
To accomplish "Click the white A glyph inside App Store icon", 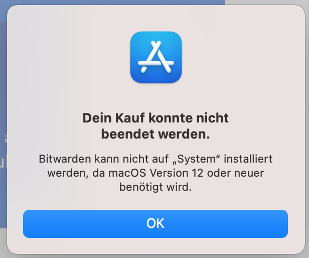I will 156,57.
